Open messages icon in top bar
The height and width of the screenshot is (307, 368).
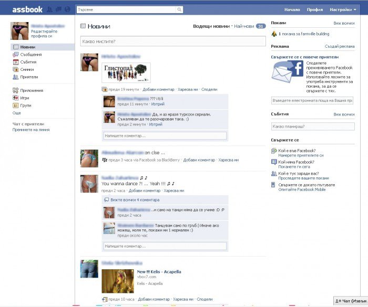pyautogui.click(x=58, y=9)
